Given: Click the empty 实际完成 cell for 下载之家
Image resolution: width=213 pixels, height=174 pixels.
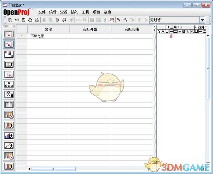Looking at the screenshot, I should point(132,36).
